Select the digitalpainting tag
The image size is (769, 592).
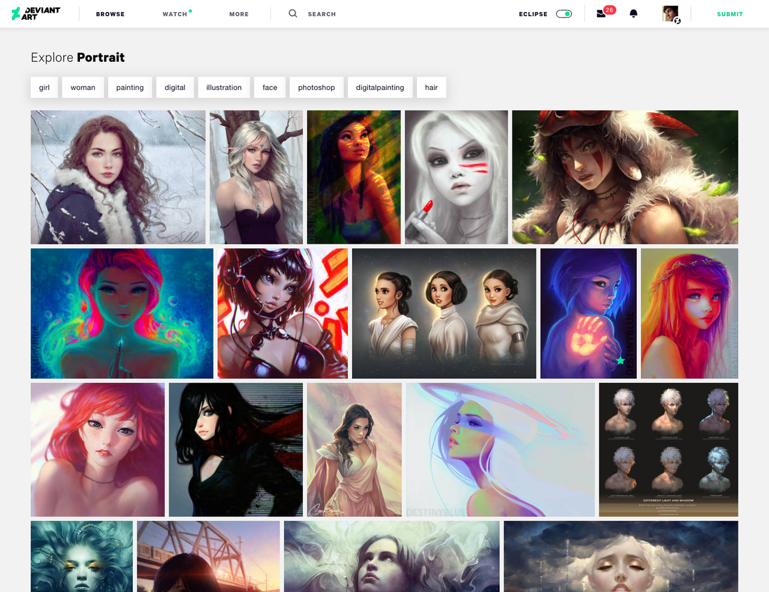(x=380, y=87)
